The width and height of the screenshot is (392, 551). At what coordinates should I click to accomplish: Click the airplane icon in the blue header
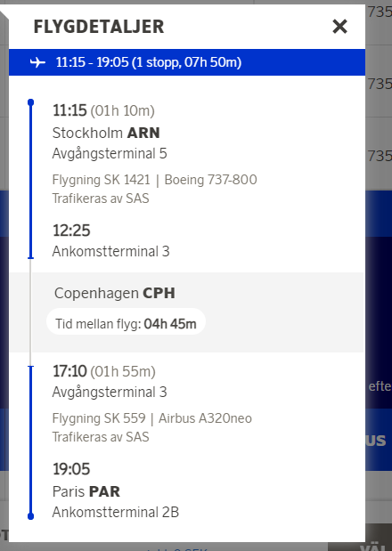coord(37,62)
